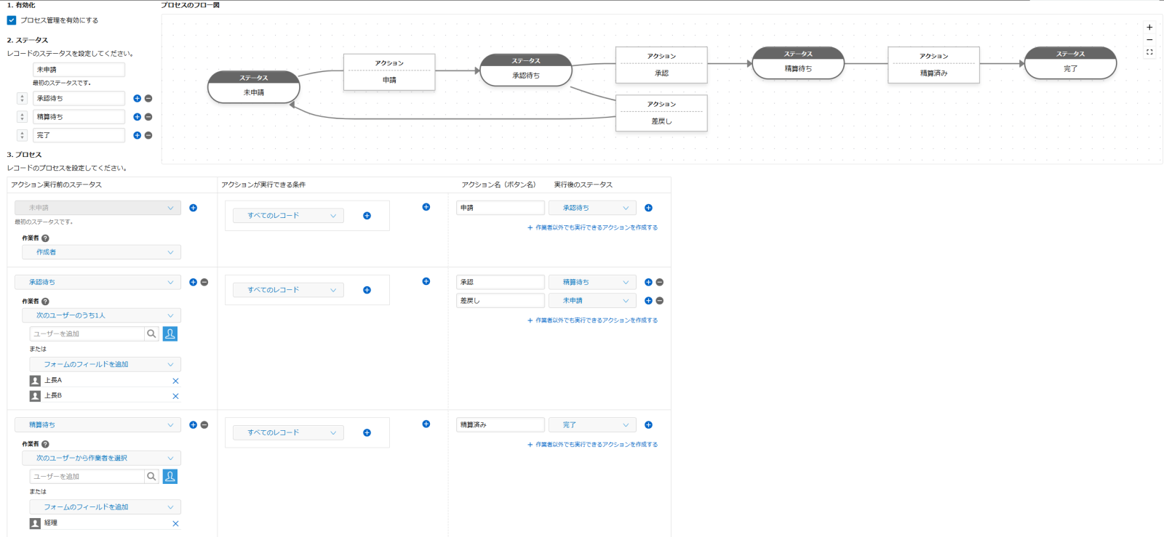Image resolution: width=1164 pixels, height=537 pixels.
Task: Toggle プロセス管理を有効にする checkbox
Action: pos(12,20)
